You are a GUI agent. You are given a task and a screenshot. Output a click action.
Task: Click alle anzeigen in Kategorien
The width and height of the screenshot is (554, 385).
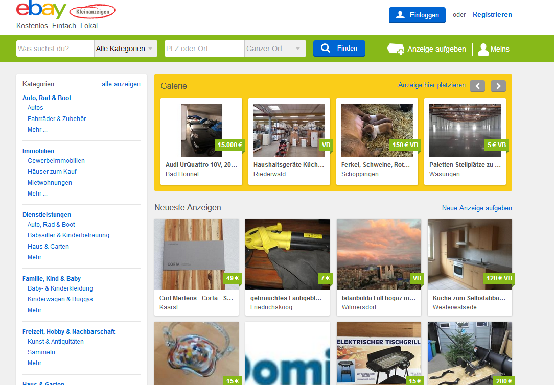121,84
